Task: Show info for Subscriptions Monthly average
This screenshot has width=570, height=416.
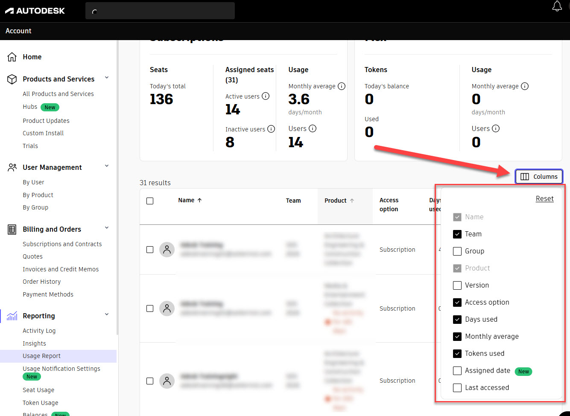Action: [x=342, y=86]
